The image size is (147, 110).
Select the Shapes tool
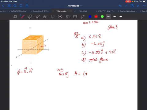(45, 16)
